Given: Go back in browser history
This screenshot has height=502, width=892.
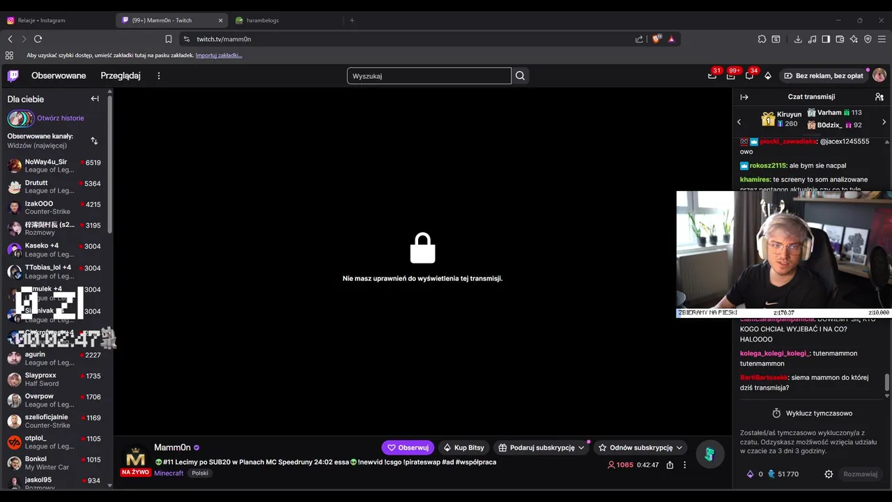Looking at the screenshot, I should point(10,39).
